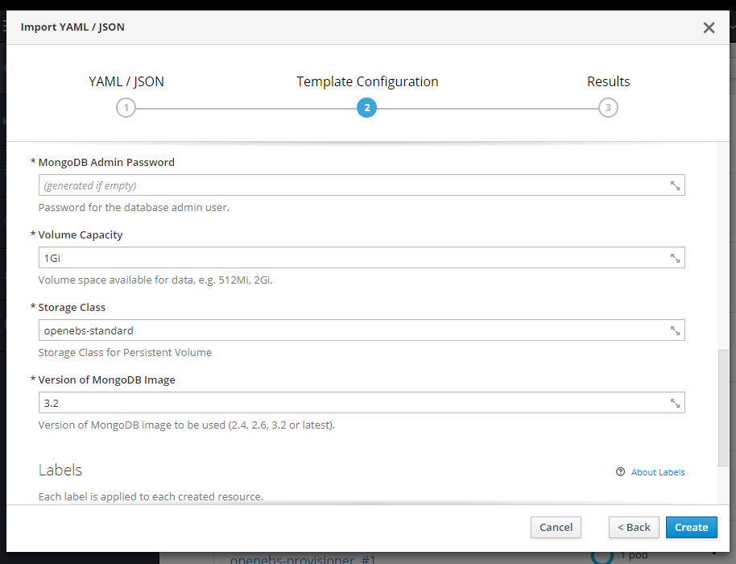Viewport: 736px width, 564px height.
Task: Click the 'Password for the database admin user.' hint
Action: pos(134,208)
